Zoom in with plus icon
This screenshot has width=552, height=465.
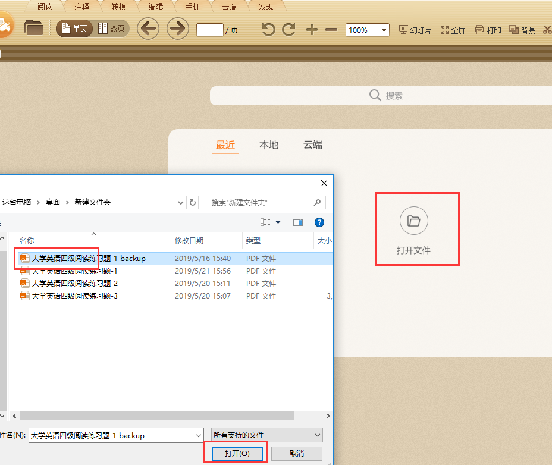coord(312,30)
